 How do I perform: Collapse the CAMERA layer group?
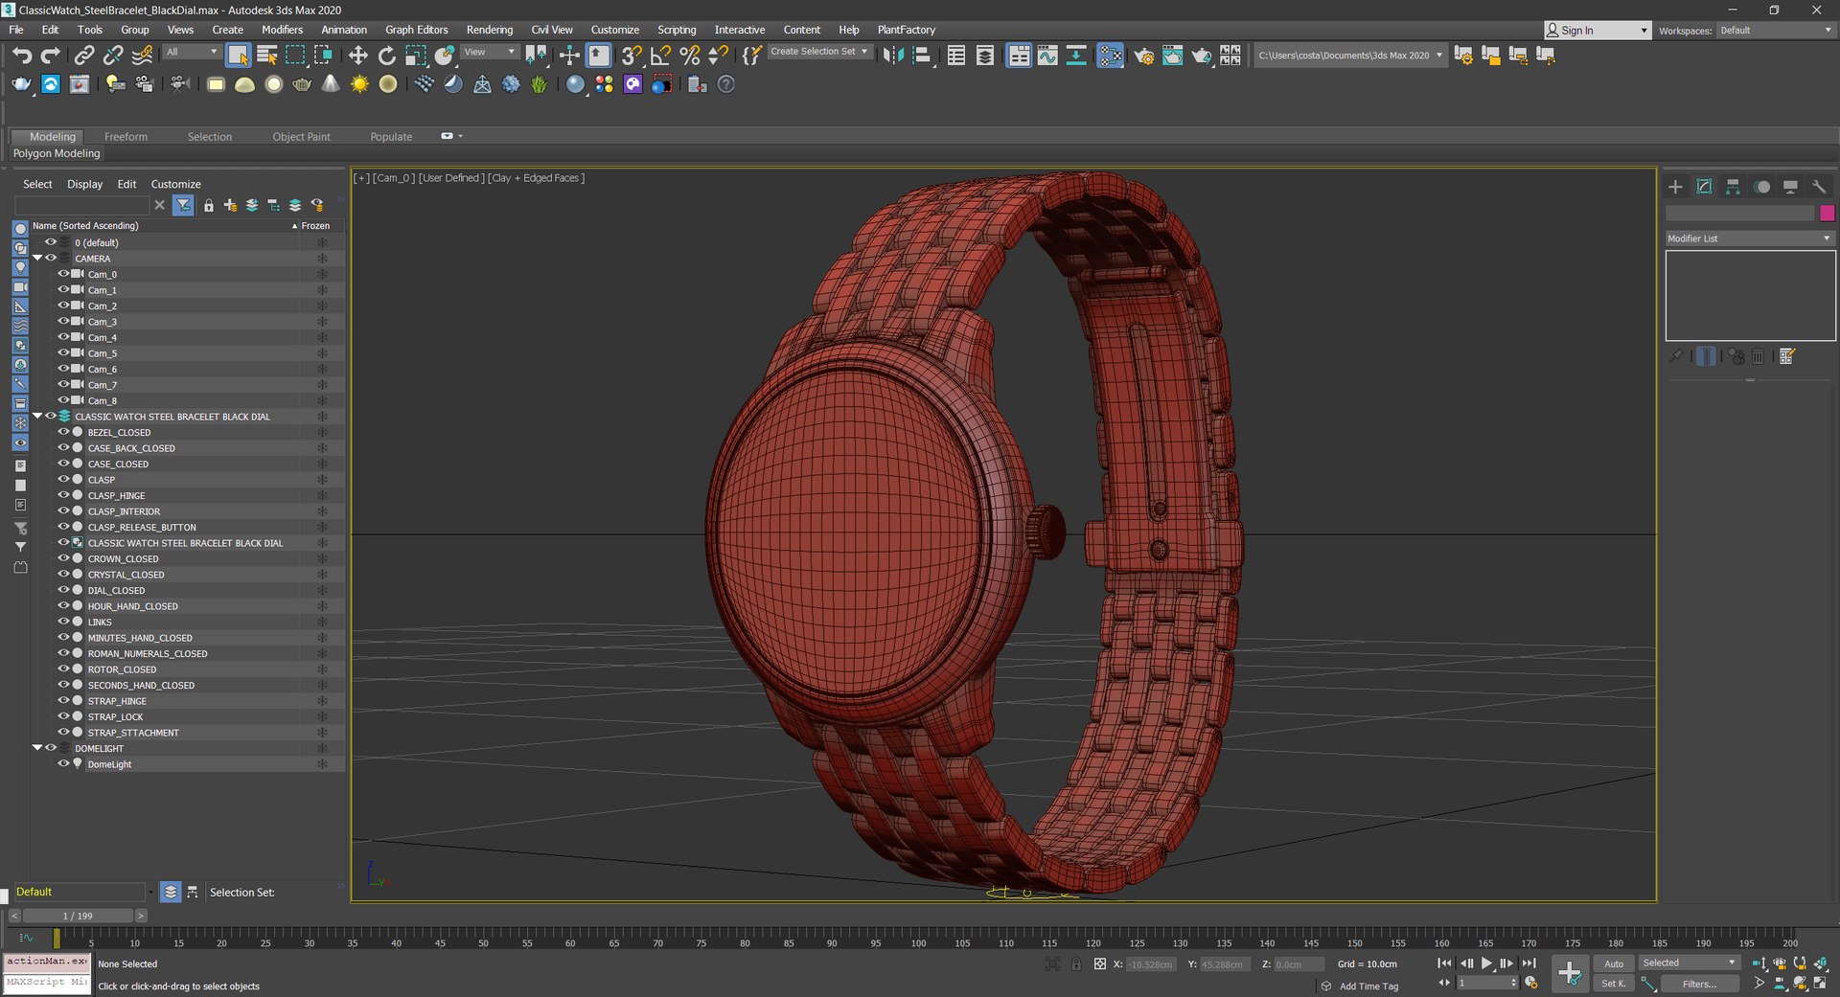tap(37, 259)
